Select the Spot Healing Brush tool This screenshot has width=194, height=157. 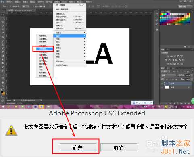point(2,37)
